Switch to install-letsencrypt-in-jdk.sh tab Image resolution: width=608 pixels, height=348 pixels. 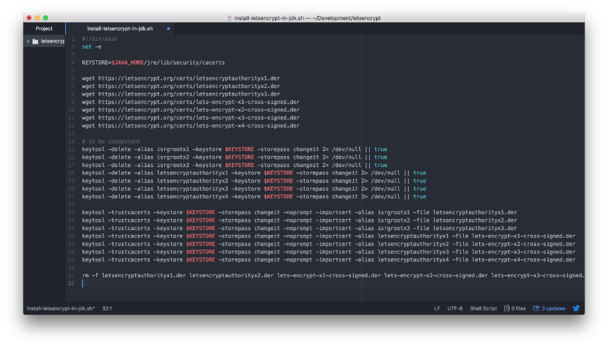pyautogui.click(x=119, y=28)
